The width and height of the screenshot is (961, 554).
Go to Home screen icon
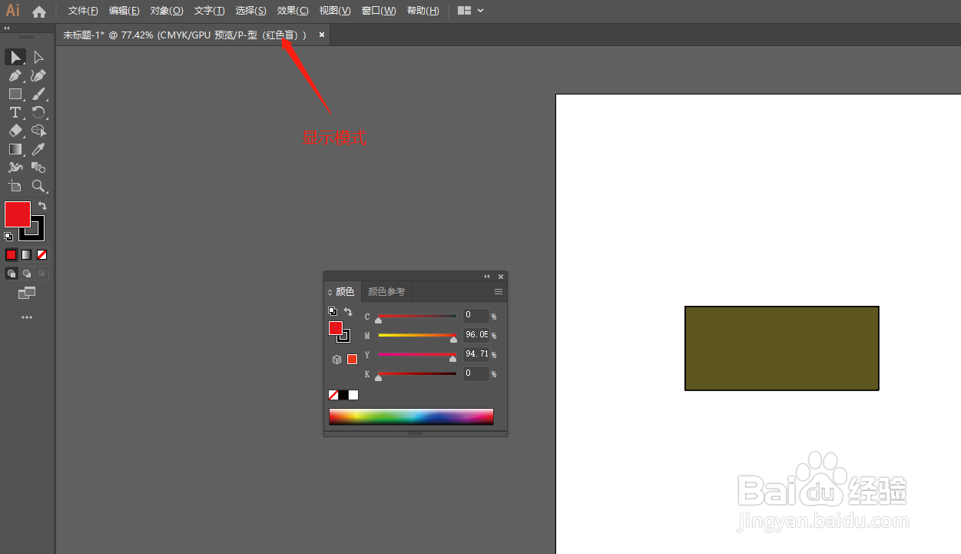pos(39,12)
